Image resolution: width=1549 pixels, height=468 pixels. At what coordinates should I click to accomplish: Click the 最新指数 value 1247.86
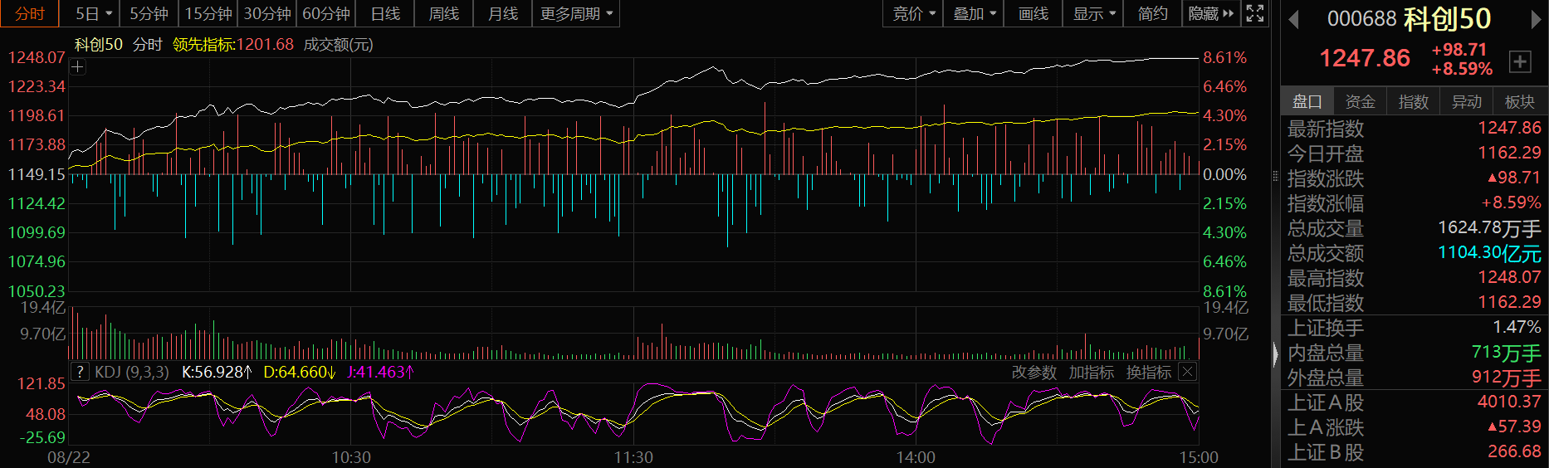[x=1509, y=128]
